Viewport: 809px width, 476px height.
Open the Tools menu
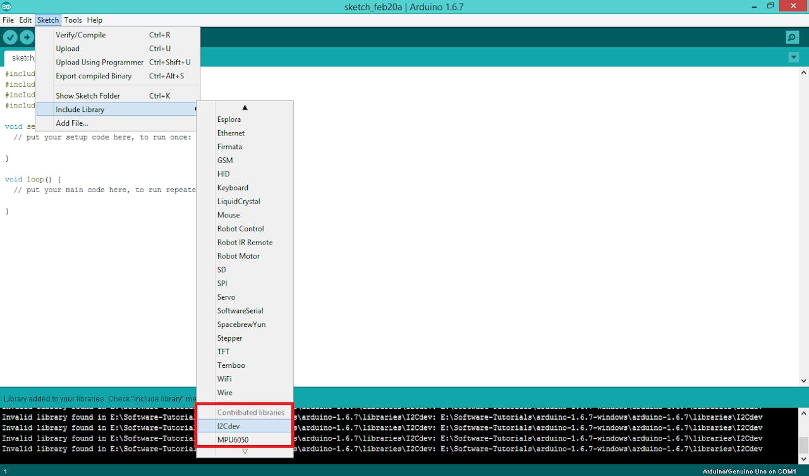73,20
